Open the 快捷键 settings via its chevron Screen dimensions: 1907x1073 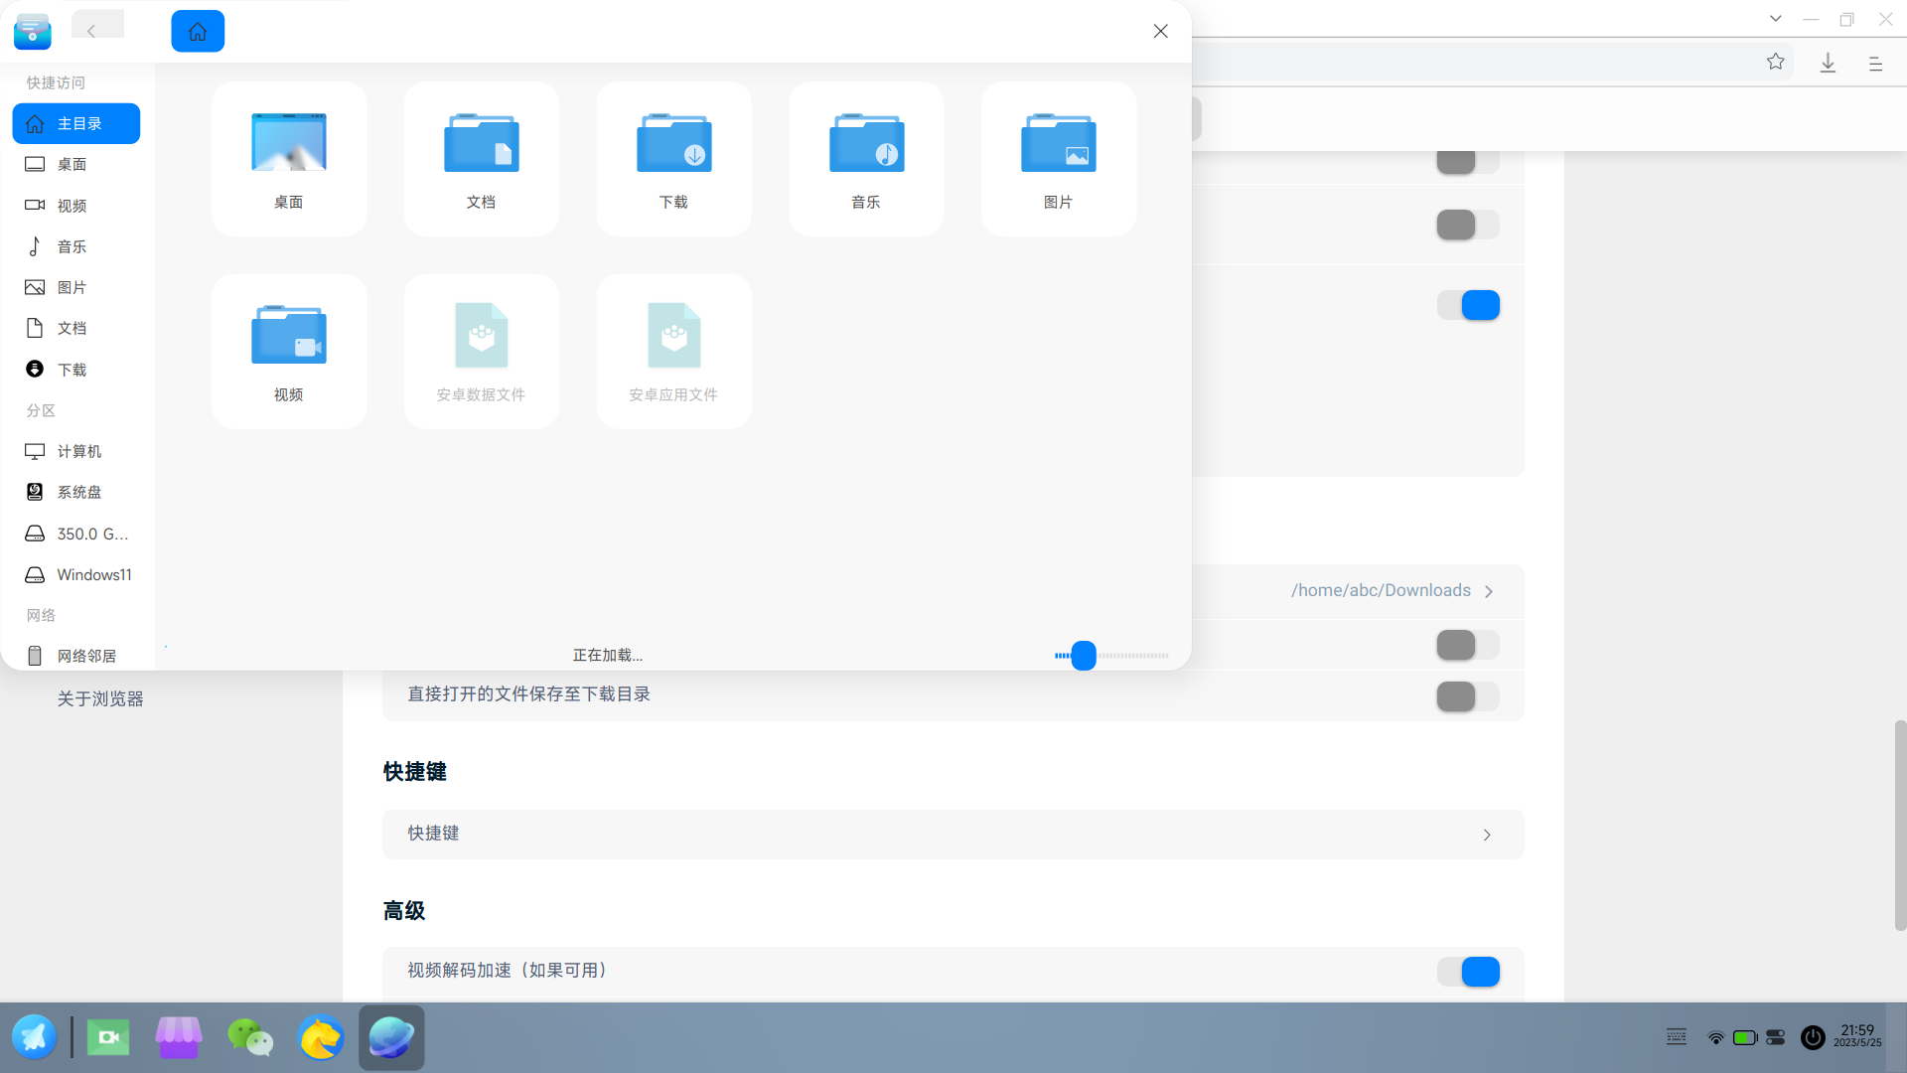pyautogui.click(x=1487, y=835)
